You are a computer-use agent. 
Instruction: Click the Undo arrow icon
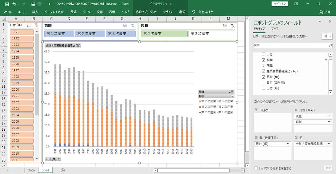(x=14, y=4)
